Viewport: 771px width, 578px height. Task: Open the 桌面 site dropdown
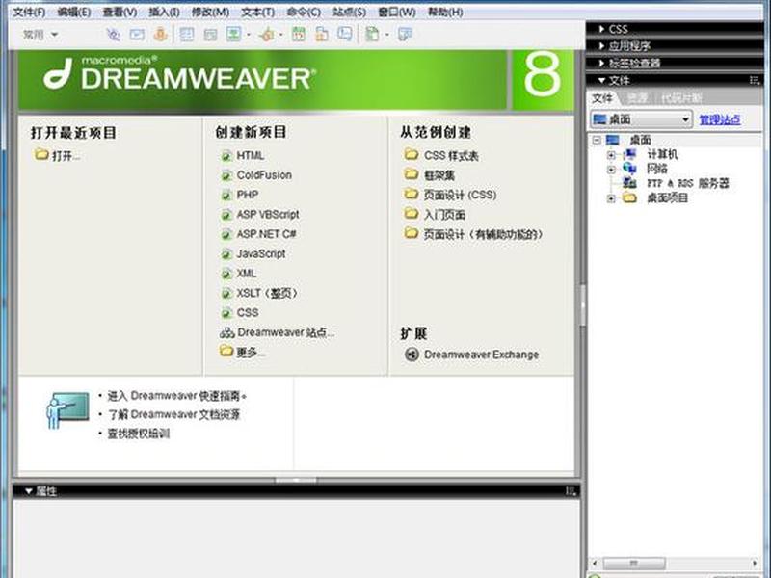click(x=641, y=118)
